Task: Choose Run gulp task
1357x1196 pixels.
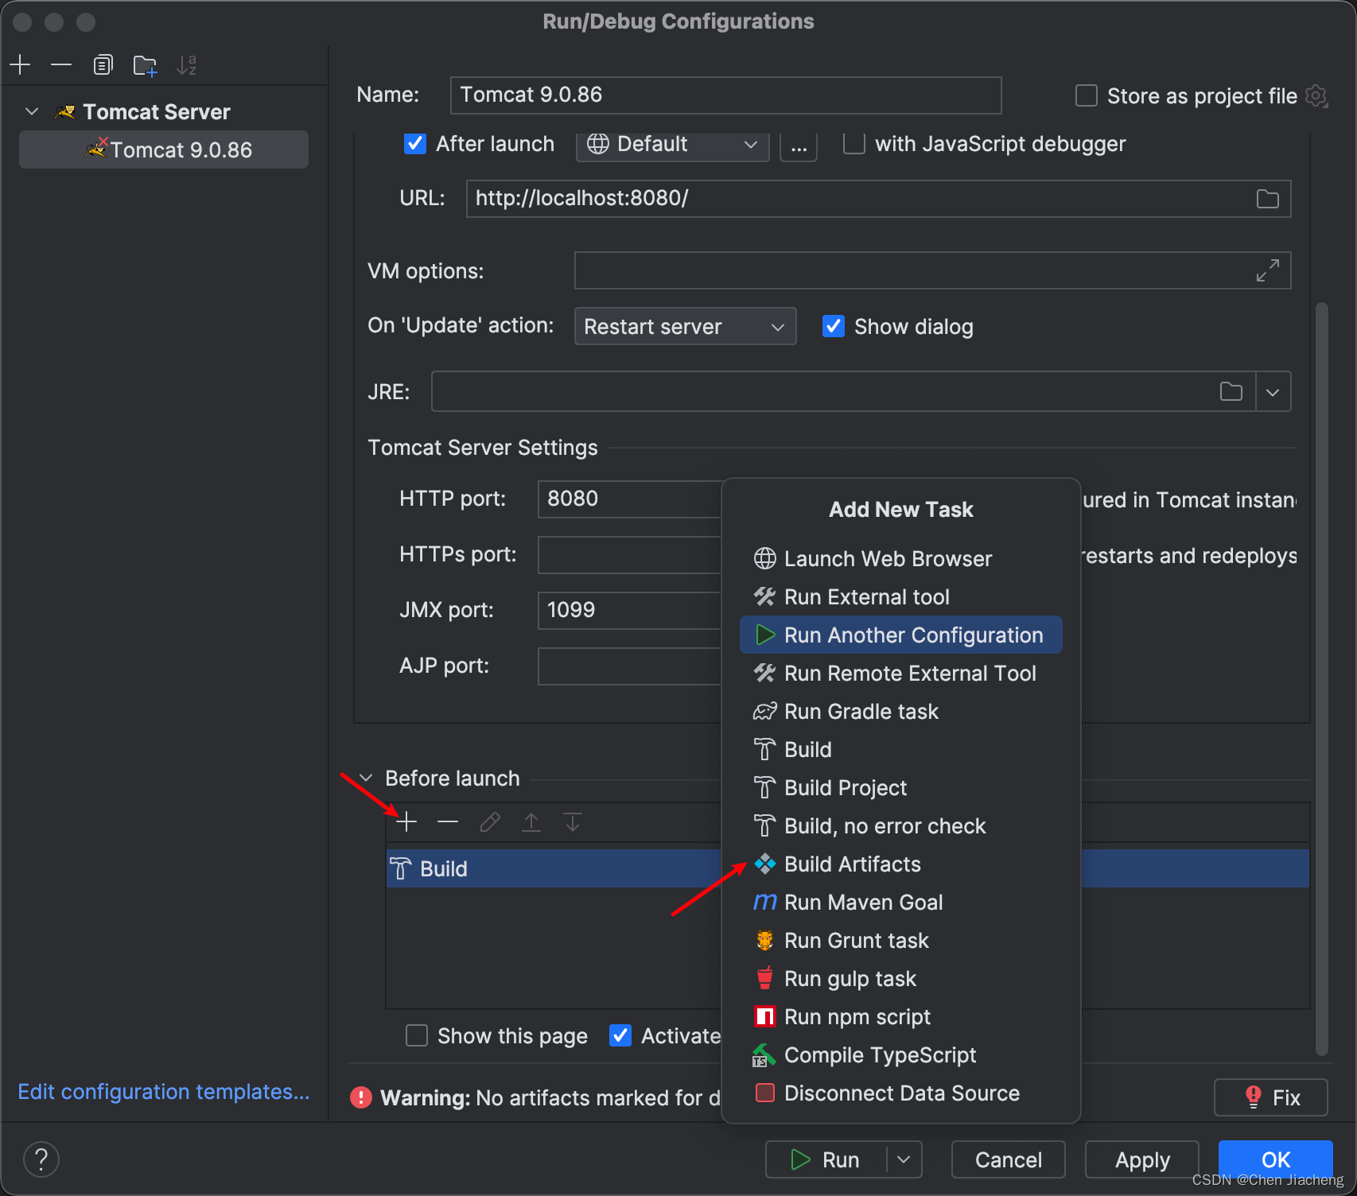Action: tap(901, 979)
